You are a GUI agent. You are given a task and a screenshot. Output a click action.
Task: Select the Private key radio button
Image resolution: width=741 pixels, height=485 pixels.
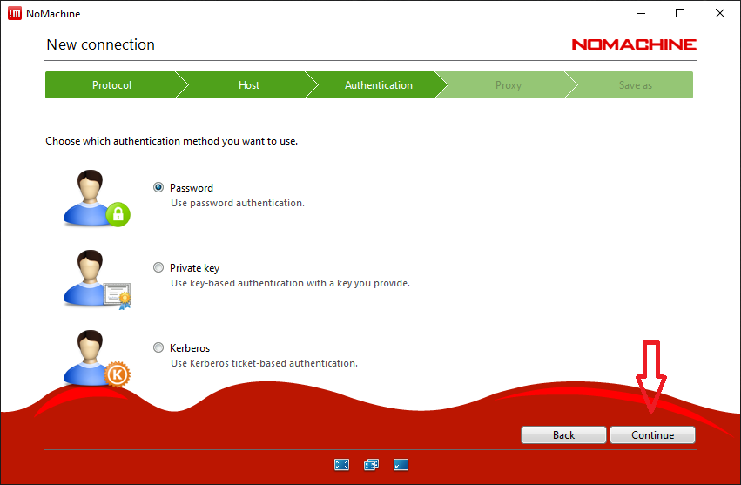click(x=158, y=267)
